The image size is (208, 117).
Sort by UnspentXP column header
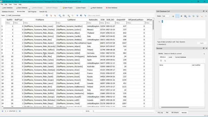pos(121,20)
